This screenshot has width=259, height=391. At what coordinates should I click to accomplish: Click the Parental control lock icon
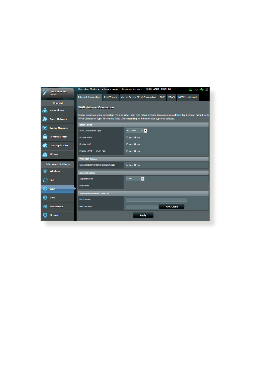tap(45, 137)
